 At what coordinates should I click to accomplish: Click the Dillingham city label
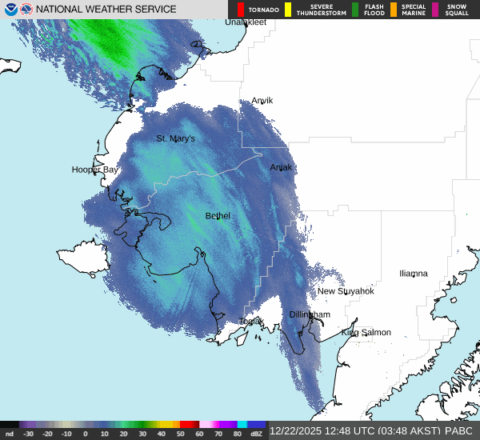coord(310,314)
